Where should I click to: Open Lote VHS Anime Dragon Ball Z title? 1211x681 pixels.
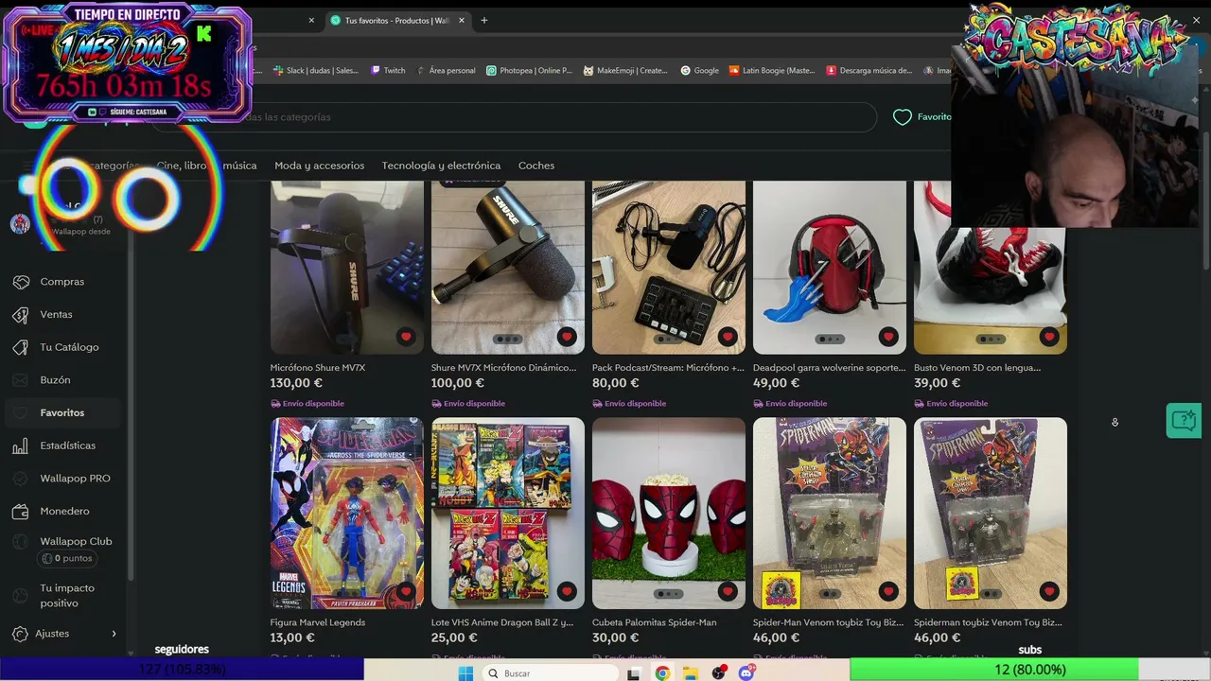click(x=502, y=623)
